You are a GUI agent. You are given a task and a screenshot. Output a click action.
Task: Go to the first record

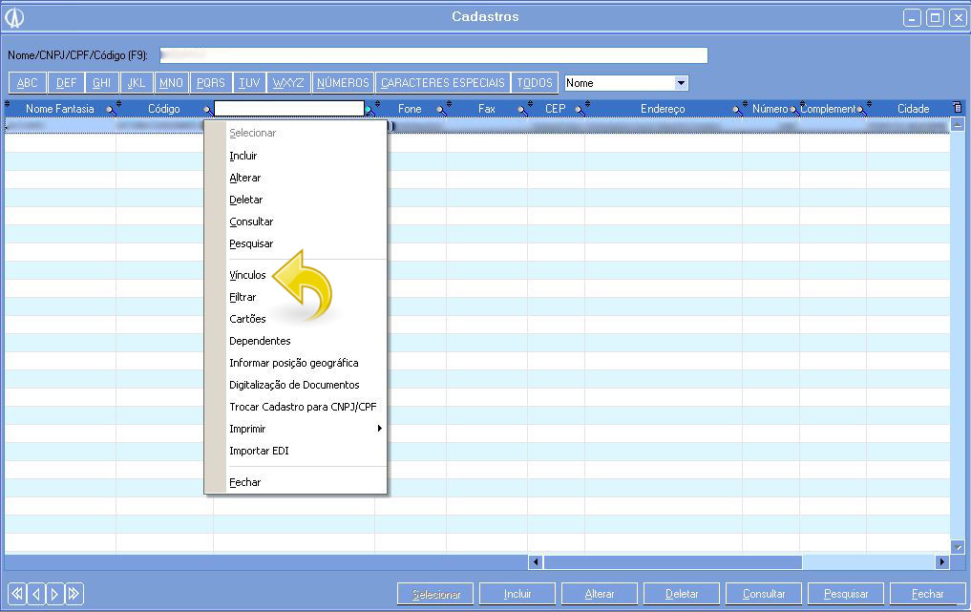16,594
